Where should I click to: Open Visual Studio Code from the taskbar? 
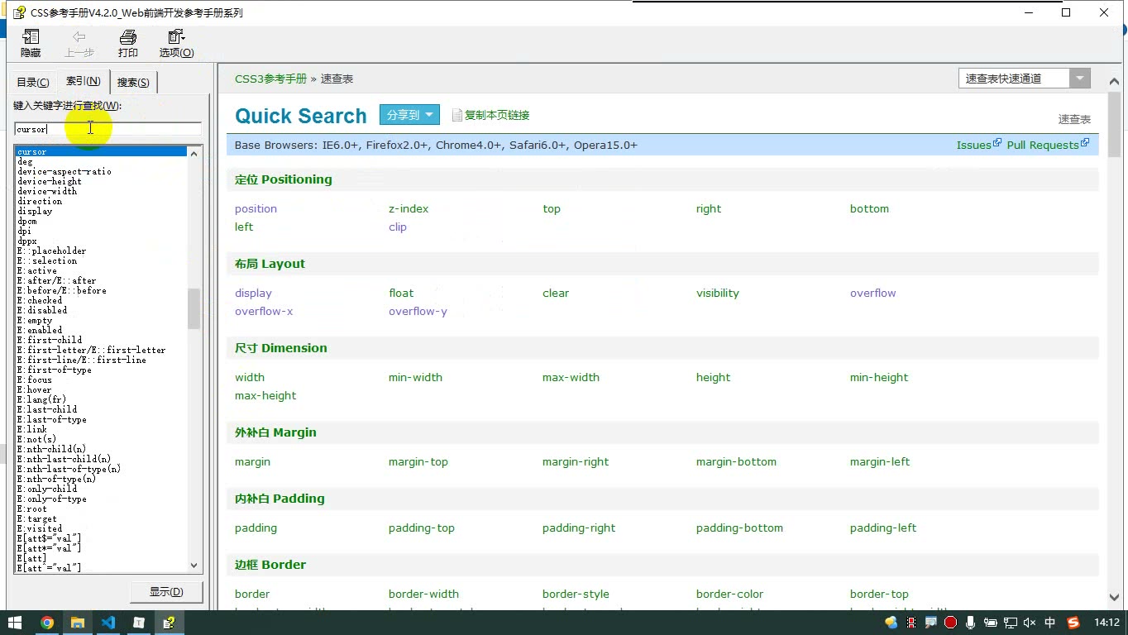(x=108, y=623)
